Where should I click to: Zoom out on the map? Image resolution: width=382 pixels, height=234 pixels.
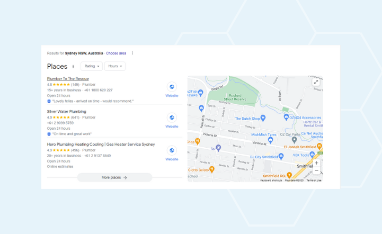(x=316, y=170)
